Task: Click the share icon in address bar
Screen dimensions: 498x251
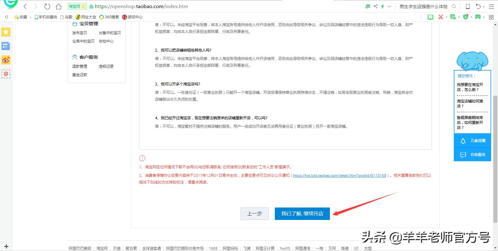Action: 375,6
